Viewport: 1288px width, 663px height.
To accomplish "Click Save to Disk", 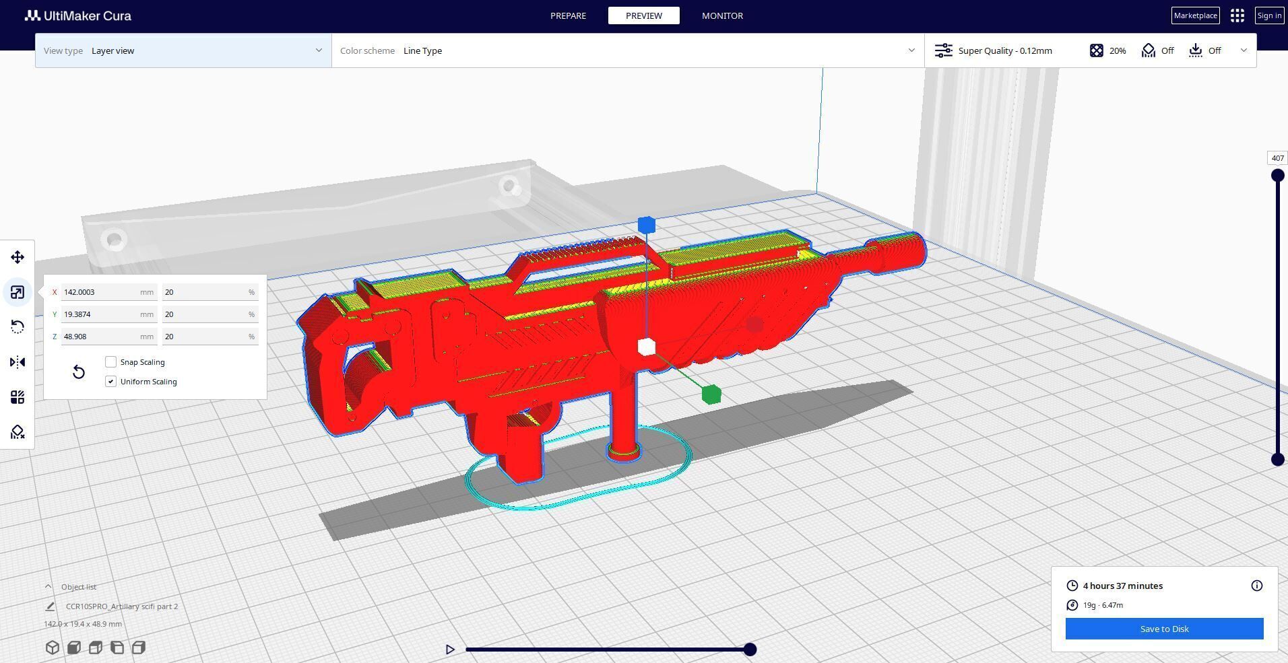I will pos(1165,629).
